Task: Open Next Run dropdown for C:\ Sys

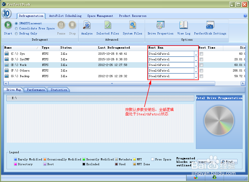Action: (x=196, y=54)
